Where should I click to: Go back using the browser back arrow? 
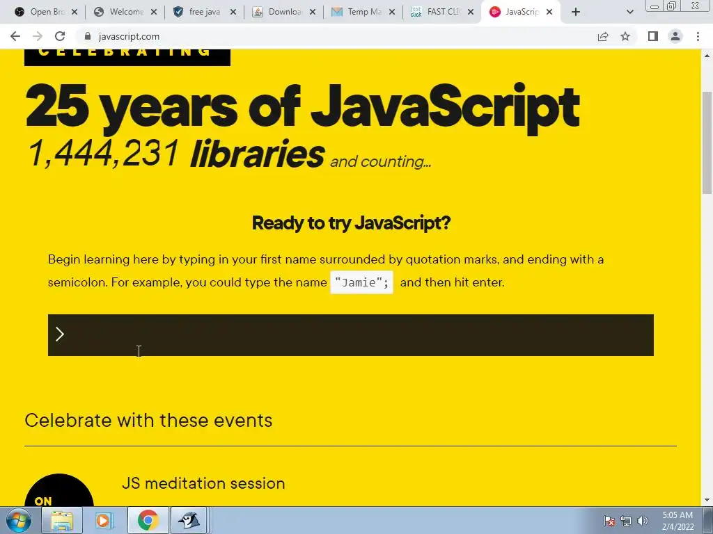click(x=15, y=36)
